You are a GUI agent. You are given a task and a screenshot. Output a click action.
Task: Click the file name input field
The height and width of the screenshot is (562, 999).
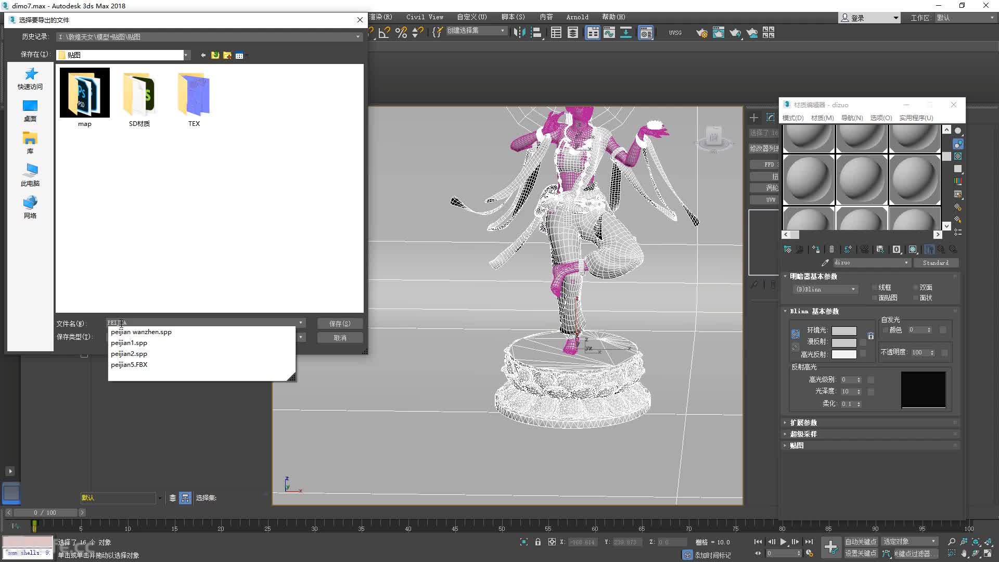click(x=206, y=323)
